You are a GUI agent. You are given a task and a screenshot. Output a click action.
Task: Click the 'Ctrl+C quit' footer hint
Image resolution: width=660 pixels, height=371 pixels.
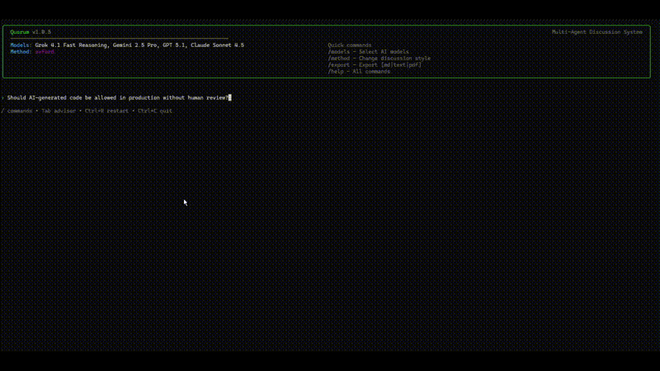pos(155,111)
